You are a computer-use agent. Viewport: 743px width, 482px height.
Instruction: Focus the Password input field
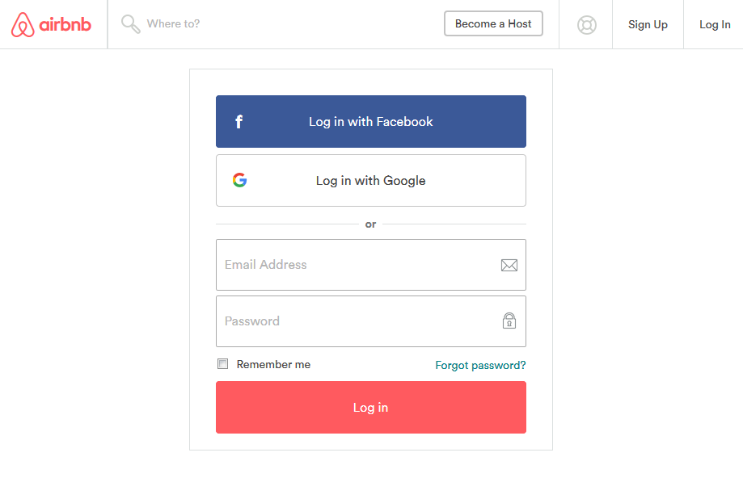coord(356,321)
